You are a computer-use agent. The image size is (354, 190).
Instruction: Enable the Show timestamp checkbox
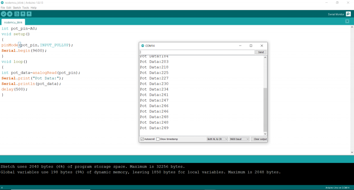tap(158, 139)
